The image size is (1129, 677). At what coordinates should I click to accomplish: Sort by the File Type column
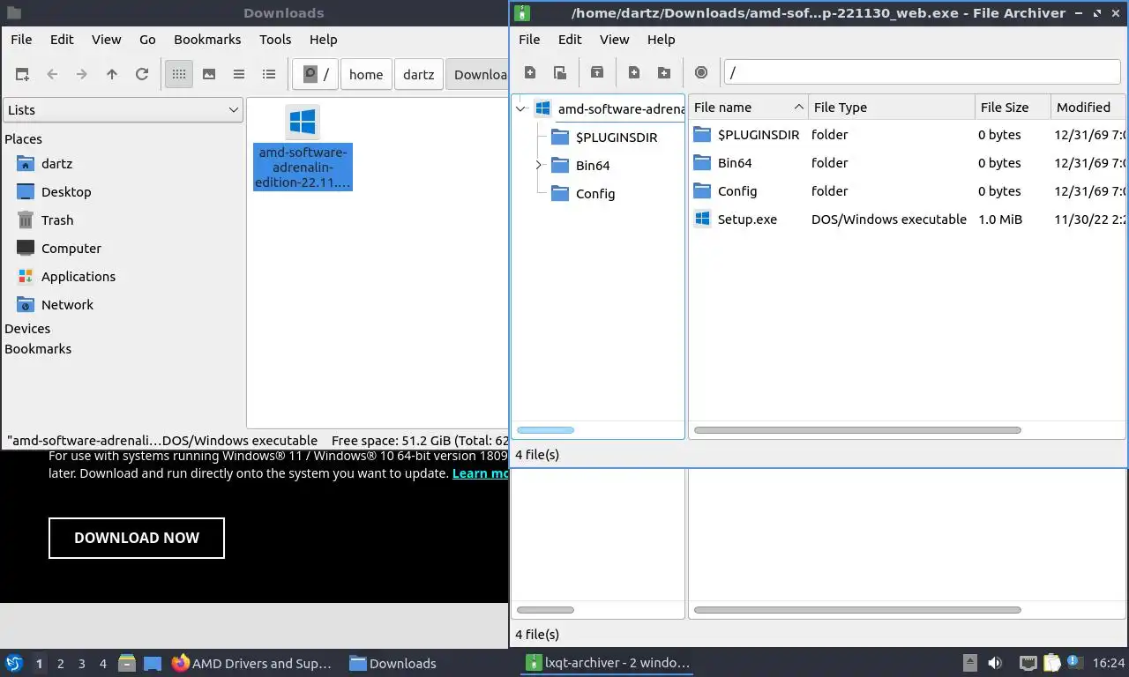[x=891, y=108]
